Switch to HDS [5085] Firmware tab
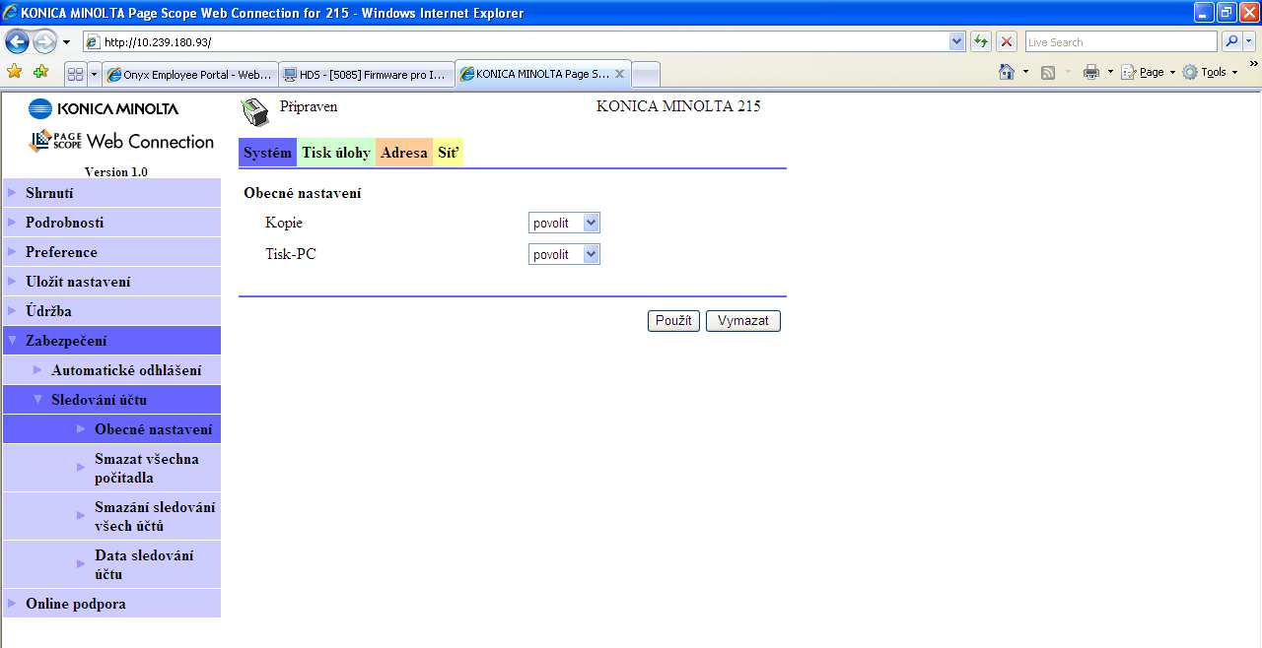The height and width of the screenshot is (648, 1262). [x=366, y=74]
